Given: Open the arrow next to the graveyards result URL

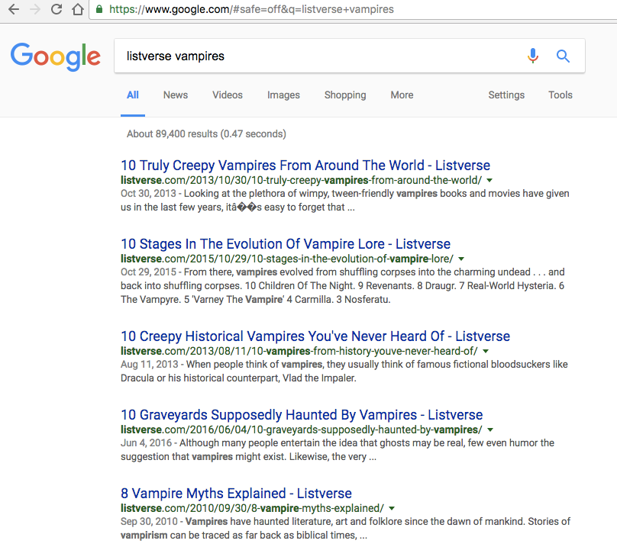Looking at the screenshot, I should 490,430.
